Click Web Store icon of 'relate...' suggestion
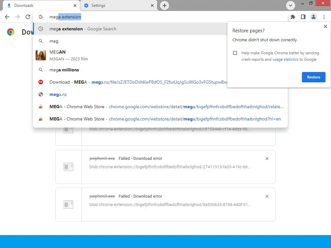 (41, 107)
